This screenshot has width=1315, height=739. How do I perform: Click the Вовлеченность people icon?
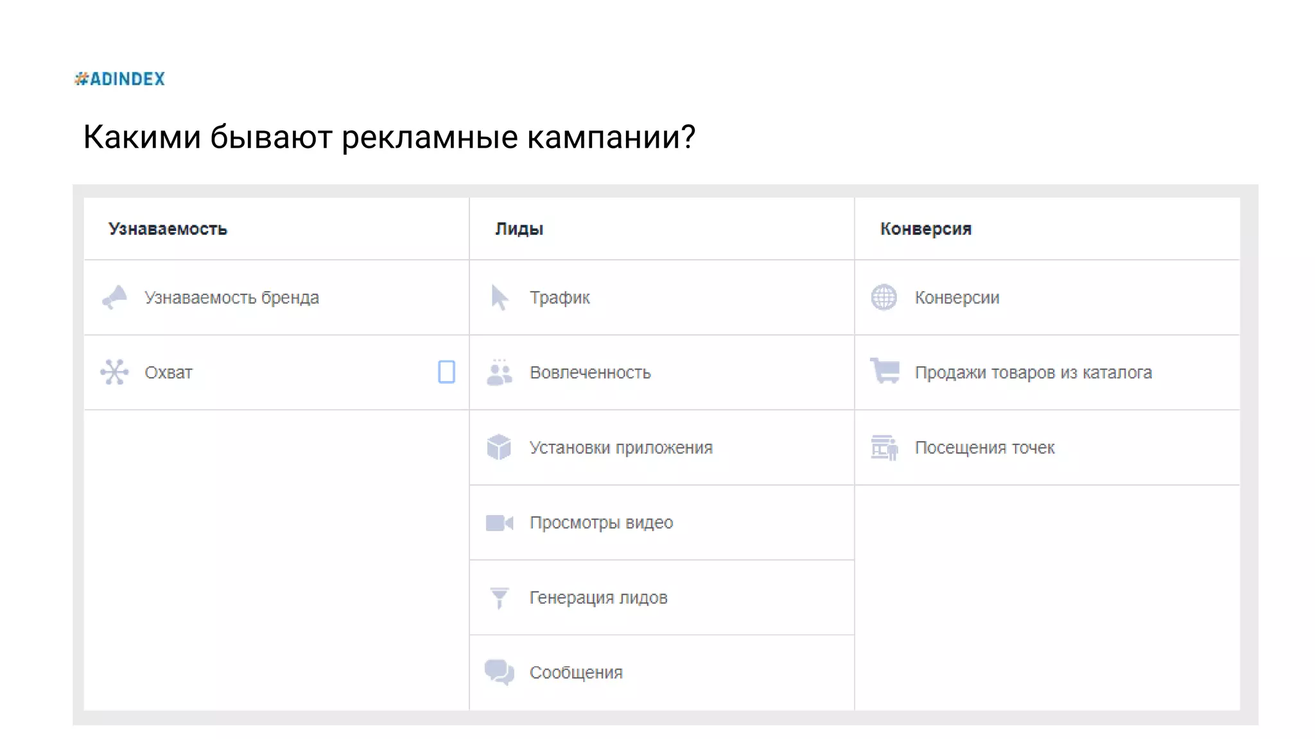(x=499, y=372)
